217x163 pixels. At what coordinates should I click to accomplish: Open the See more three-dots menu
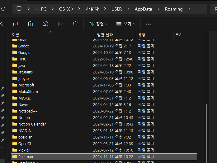tap(148, 24)
